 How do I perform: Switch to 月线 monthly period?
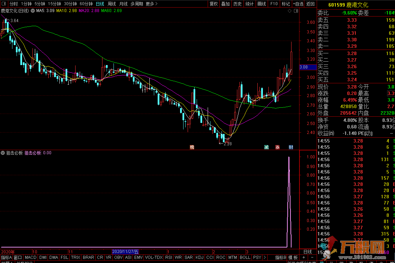click(123, 4)
